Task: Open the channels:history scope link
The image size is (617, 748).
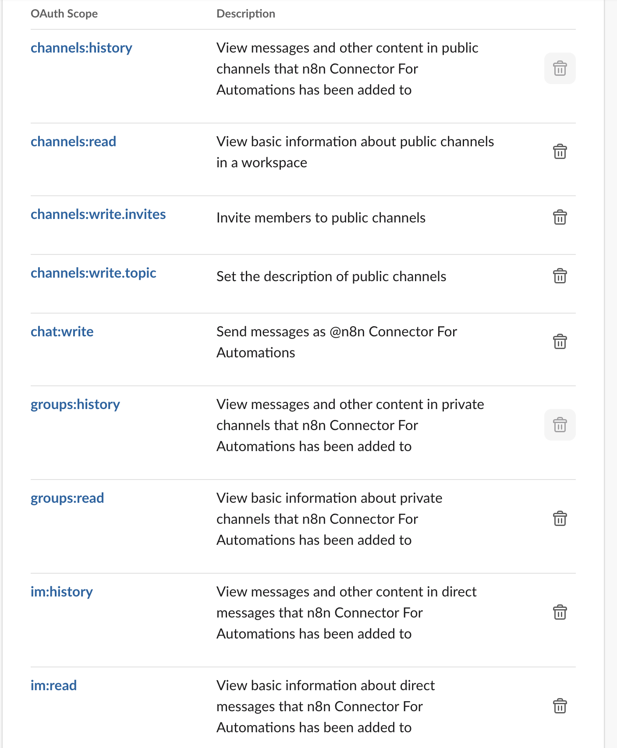Action: [82, 48]
